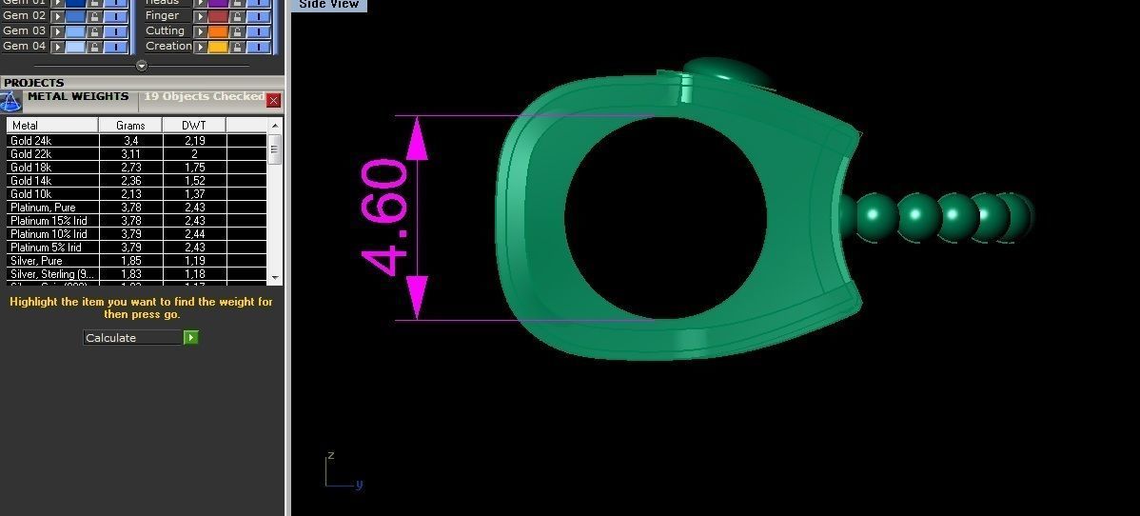Toggle the lock icon on Gem 03 layer
The width and height of the screenshot is (1140, 516).
(94, 31)
